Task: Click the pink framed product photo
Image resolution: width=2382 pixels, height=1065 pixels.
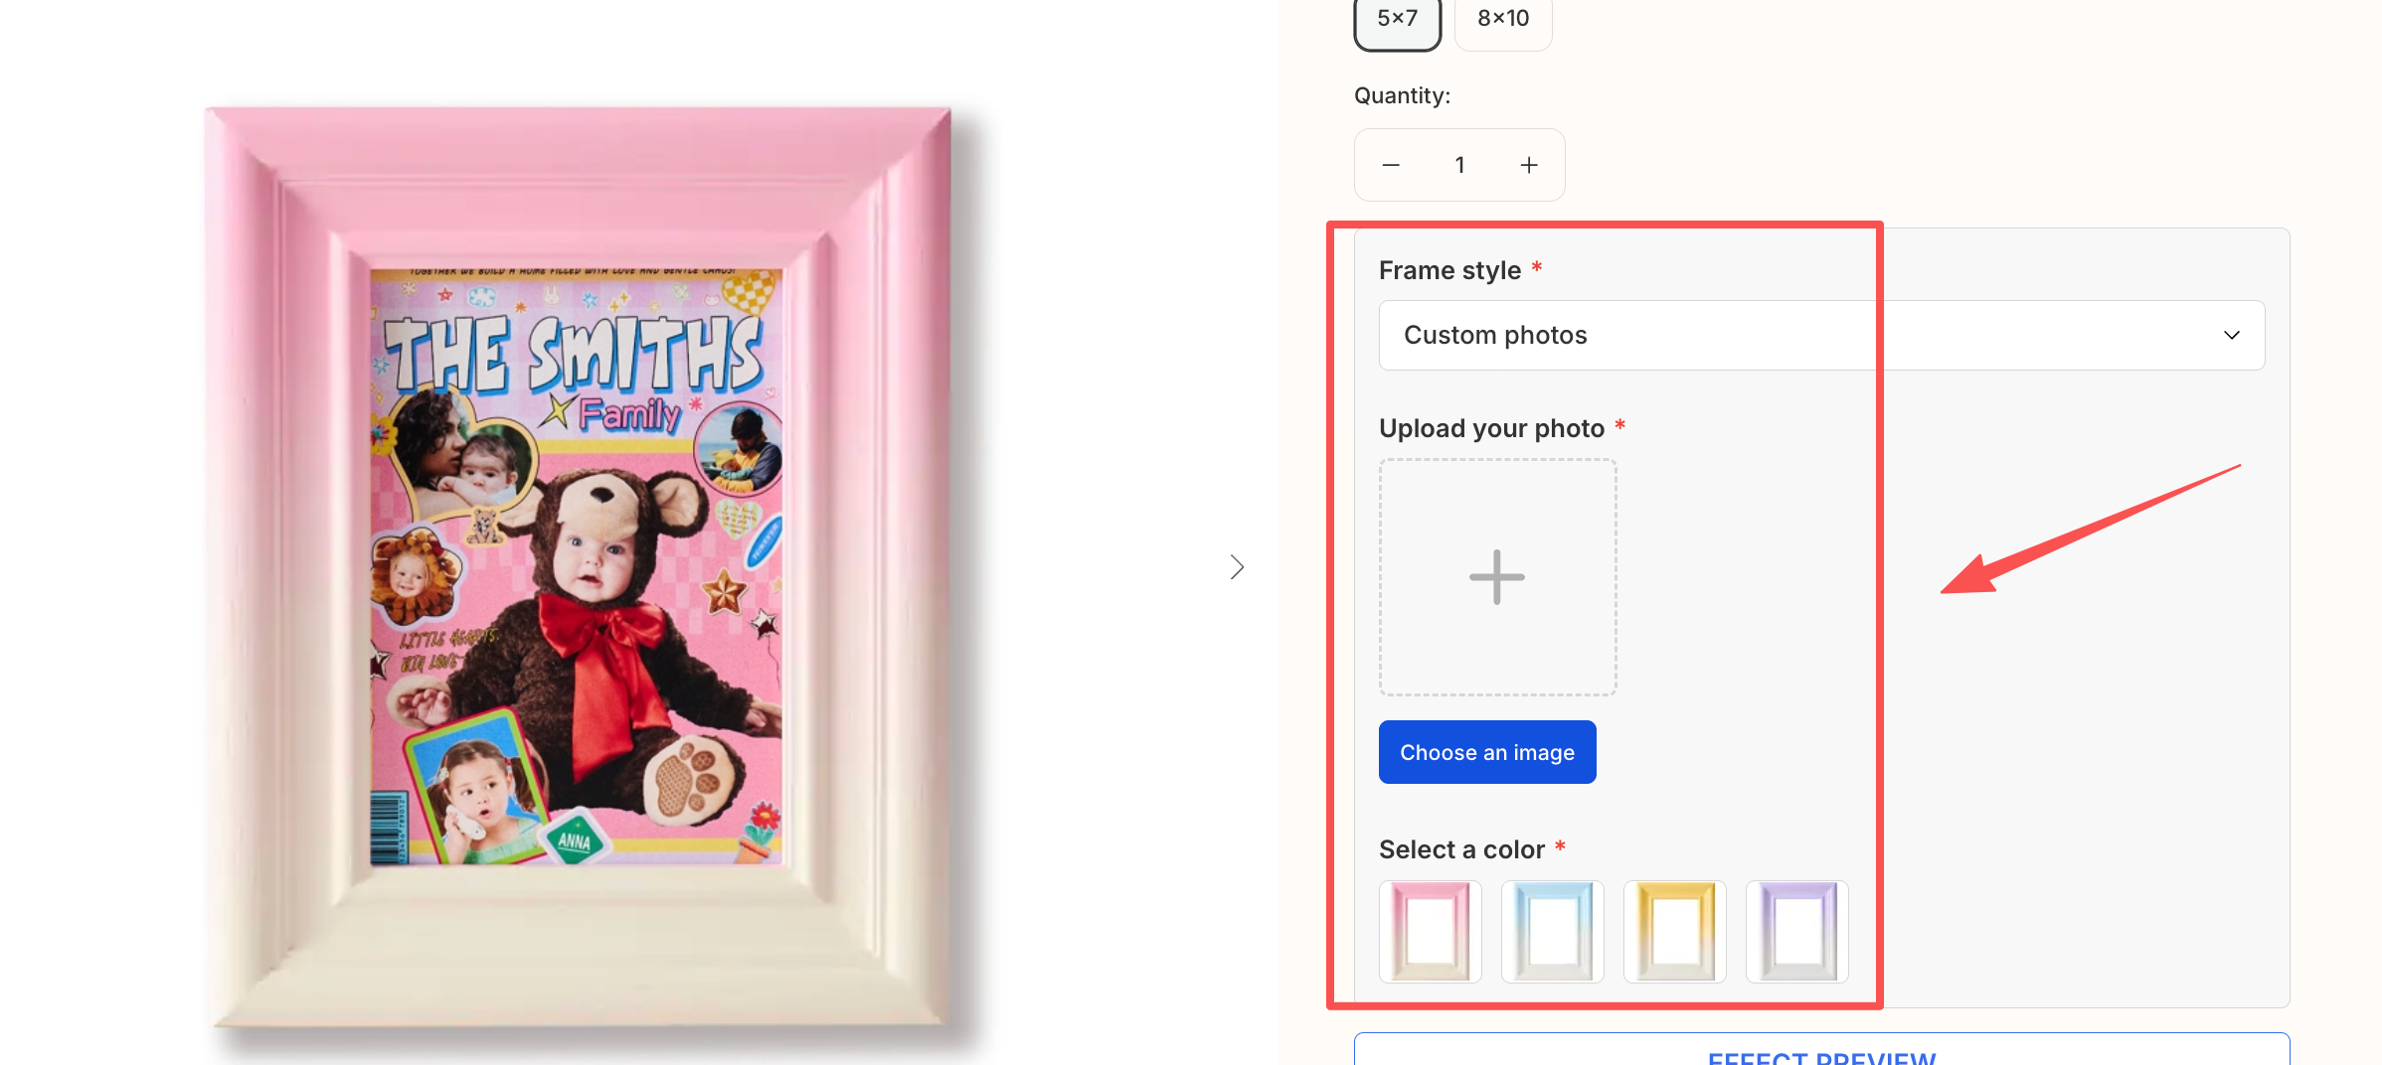Action: pos(579,567)
